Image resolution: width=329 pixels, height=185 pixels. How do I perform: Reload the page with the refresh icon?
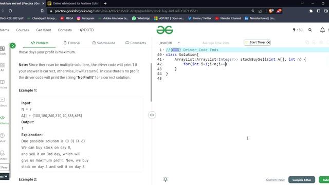tap(10, 11)
